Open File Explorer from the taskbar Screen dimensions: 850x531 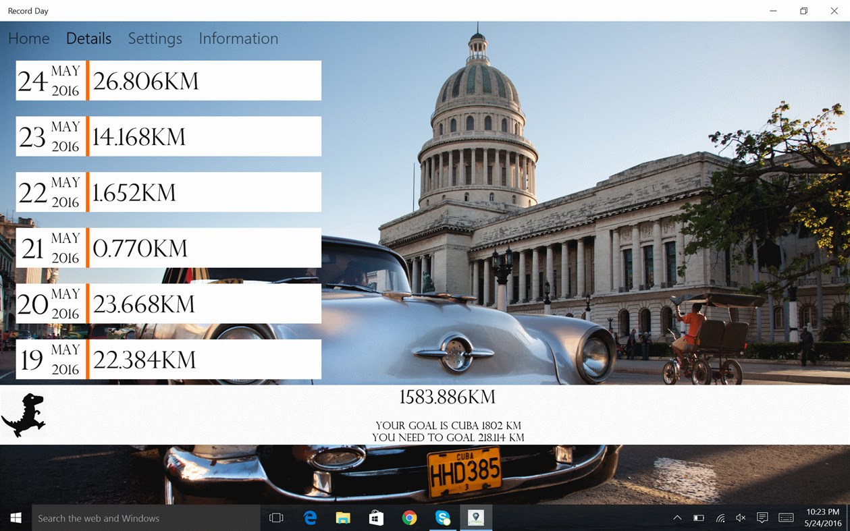343,518
